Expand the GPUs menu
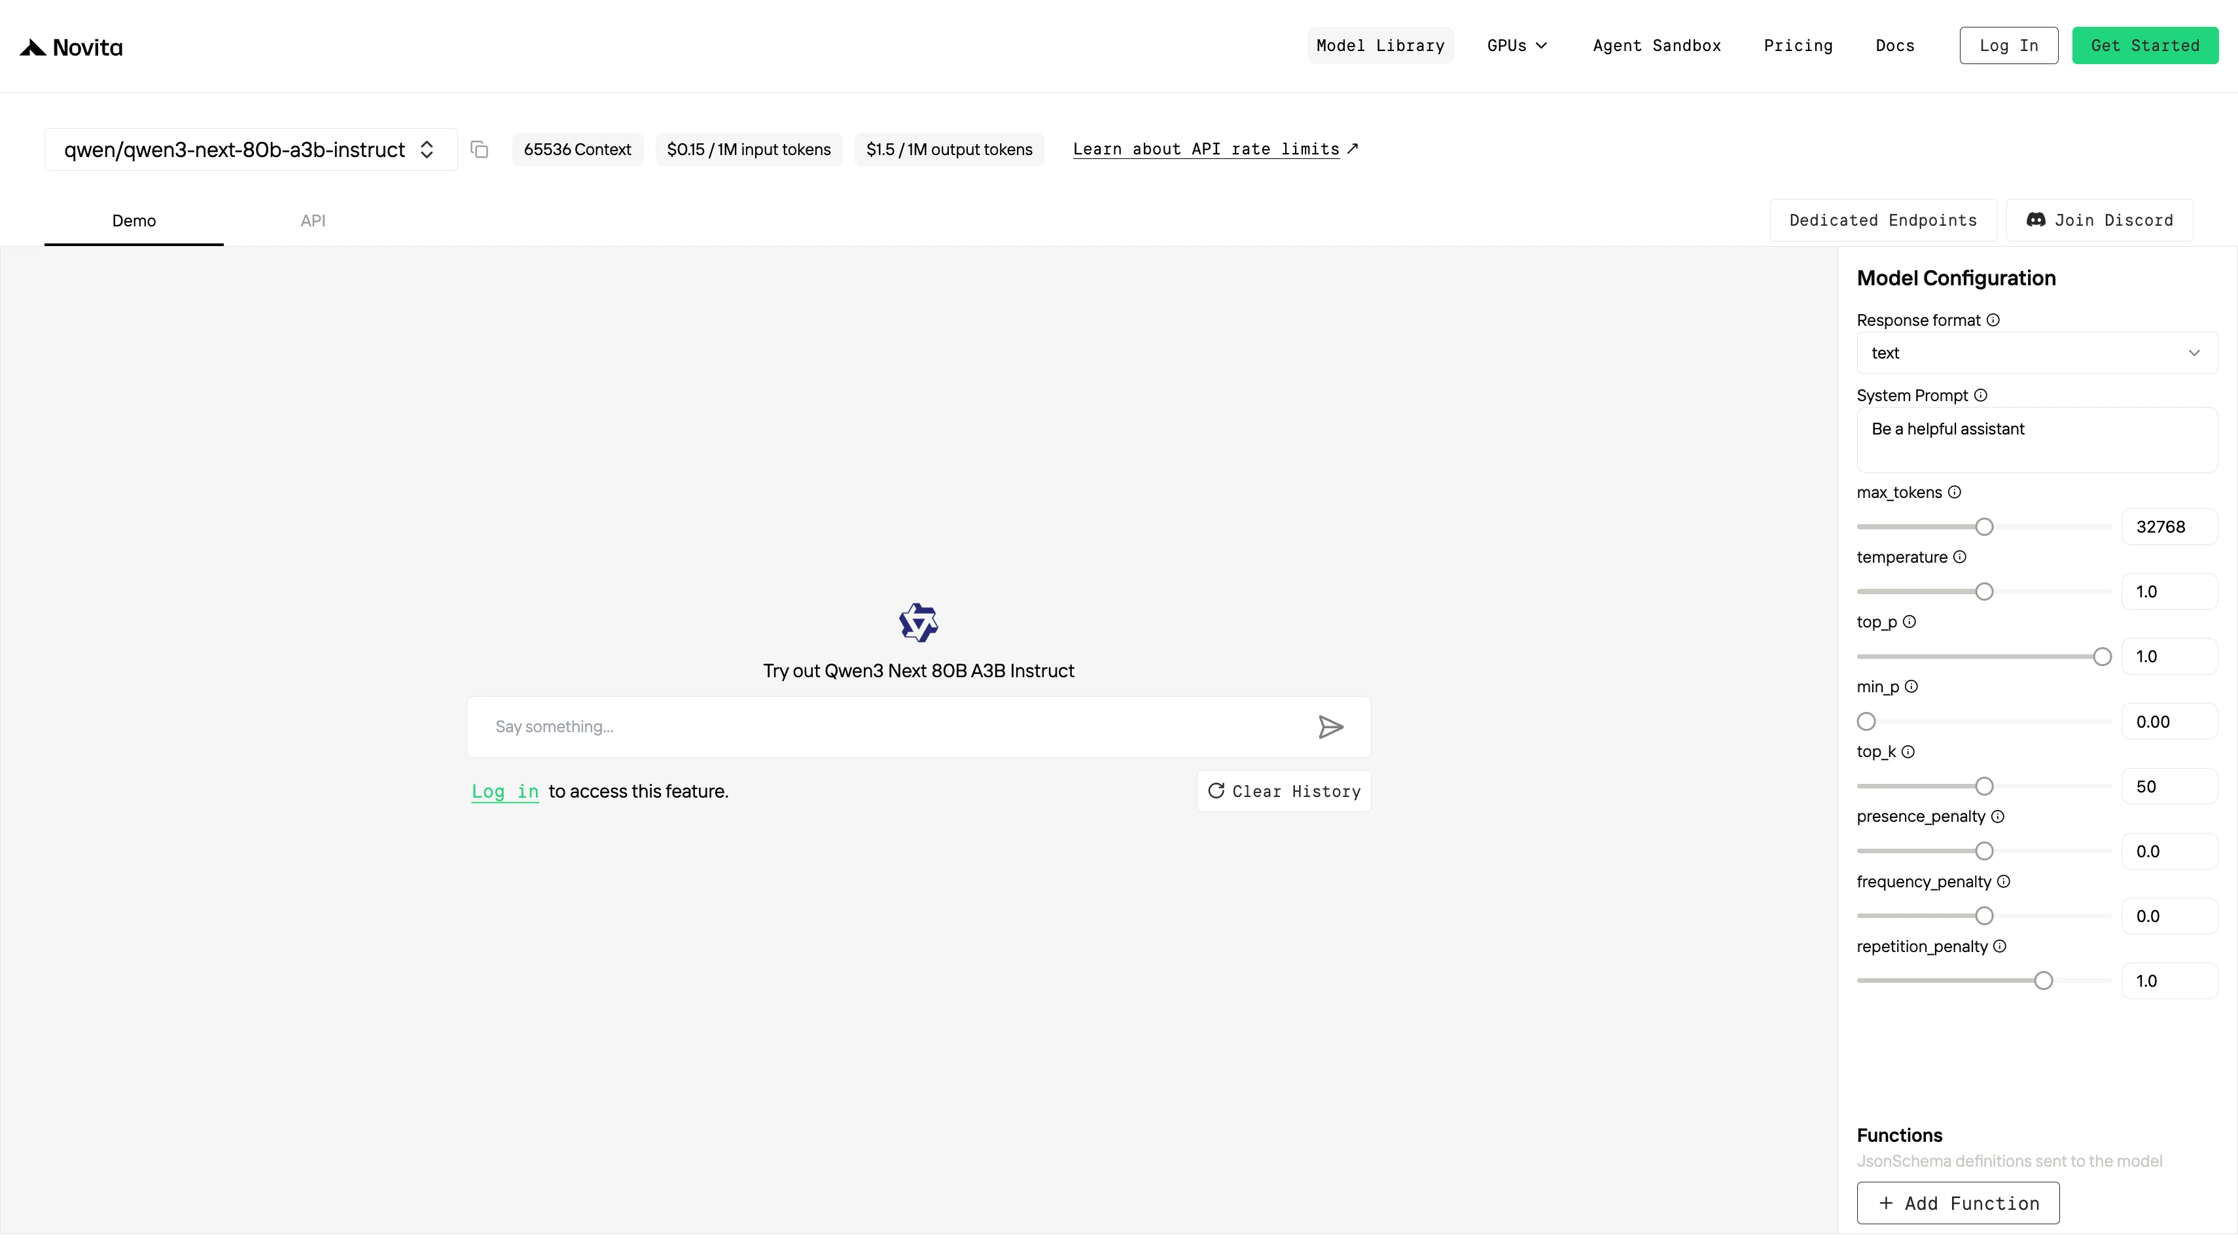 (1517, 45)
